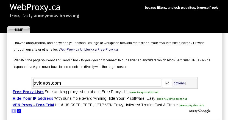Open the Unblock.ca link
The width and height of the screenshot is (228, 120).
[88, 50]
